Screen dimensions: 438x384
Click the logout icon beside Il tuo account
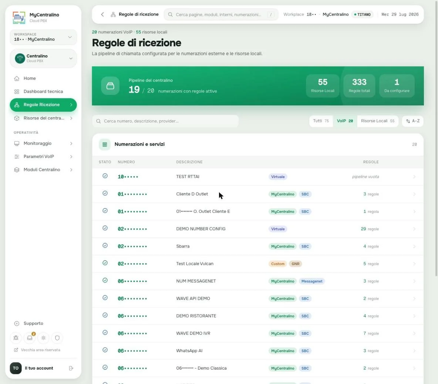(x=71, y=368)
